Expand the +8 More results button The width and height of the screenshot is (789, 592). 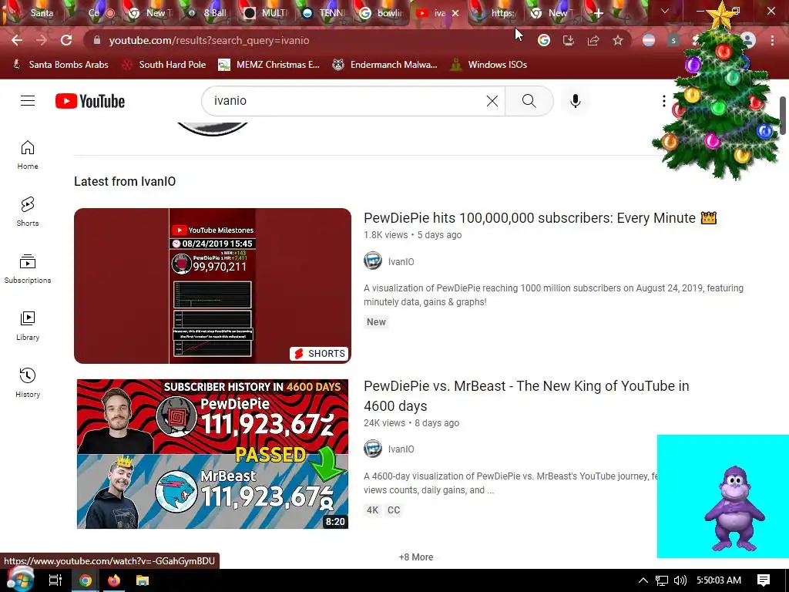click(415, 557)
